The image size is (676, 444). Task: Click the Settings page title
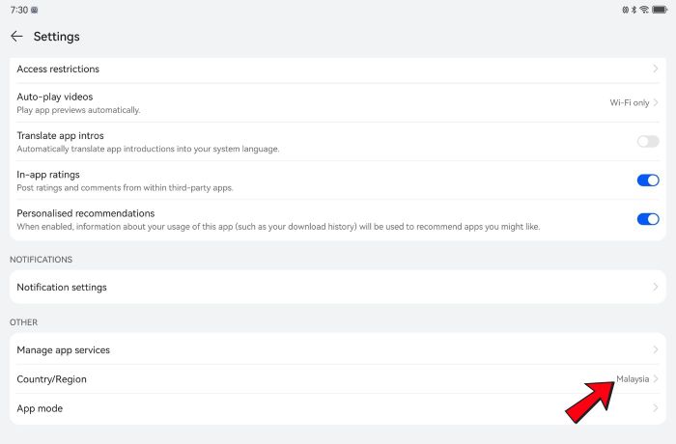click(56, 37)
